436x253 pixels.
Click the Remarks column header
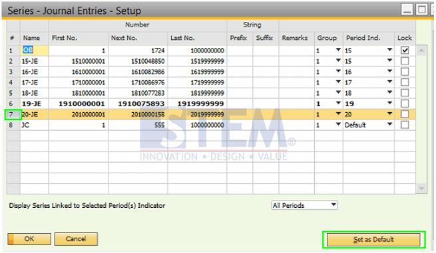coord(297,38)
